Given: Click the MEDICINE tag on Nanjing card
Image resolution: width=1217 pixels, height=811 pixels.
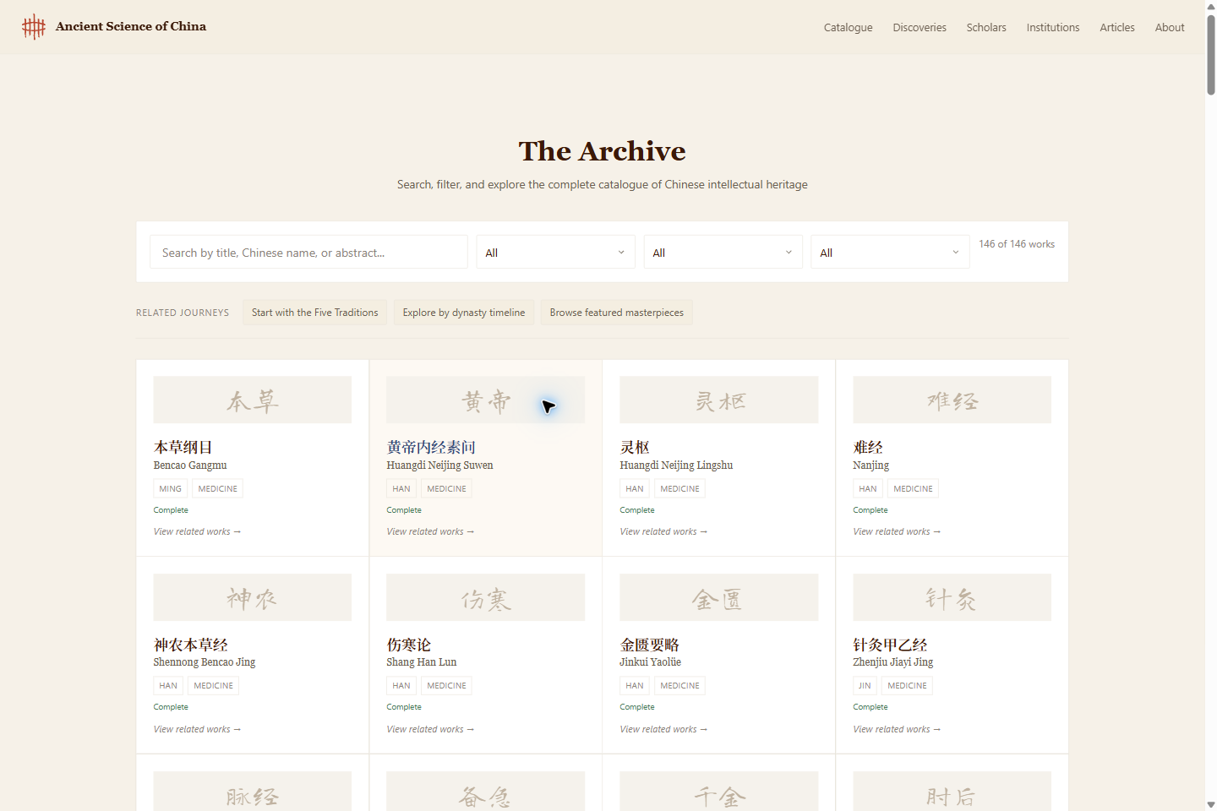Looking at the screenshot, I should click(x=913, y=488).
